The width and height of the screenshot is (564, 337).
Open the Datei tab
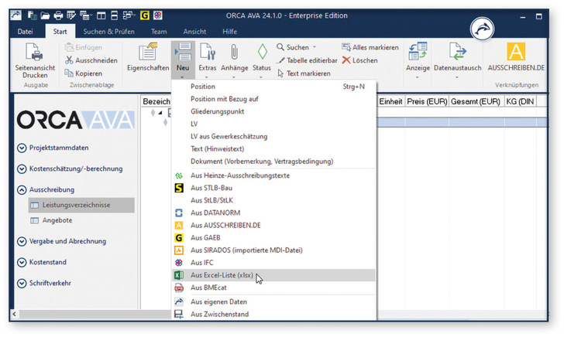(x=25, y=31)
